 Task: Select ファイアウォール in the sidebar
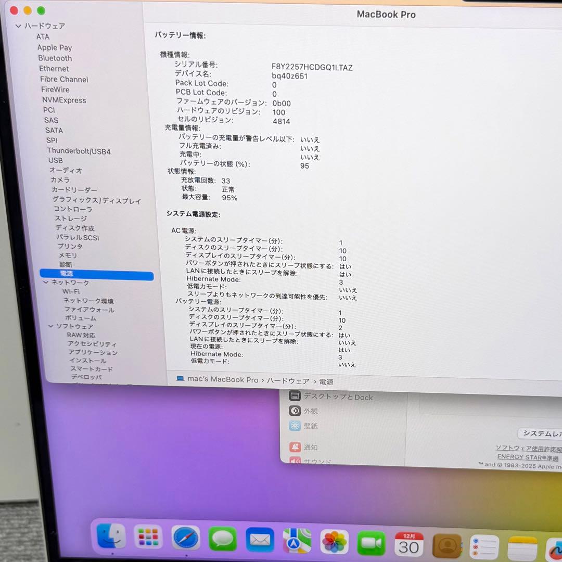[89, 309]
